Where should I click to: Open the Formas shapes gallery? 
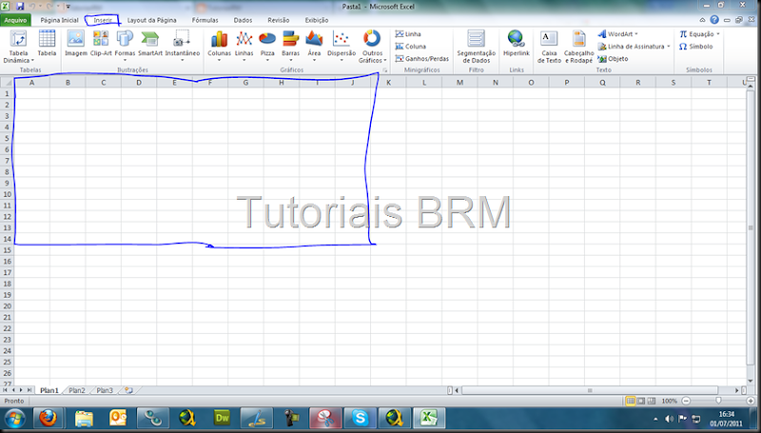coord(125,46)
